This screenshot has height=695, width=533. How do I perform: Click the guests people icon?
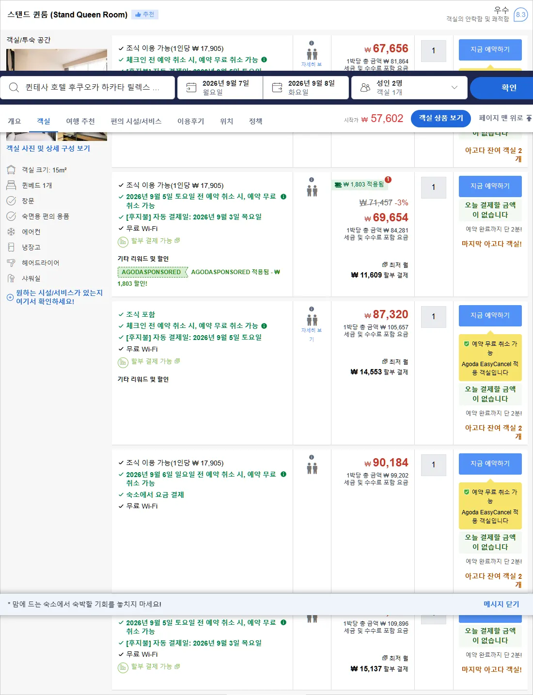pos(365,87)
